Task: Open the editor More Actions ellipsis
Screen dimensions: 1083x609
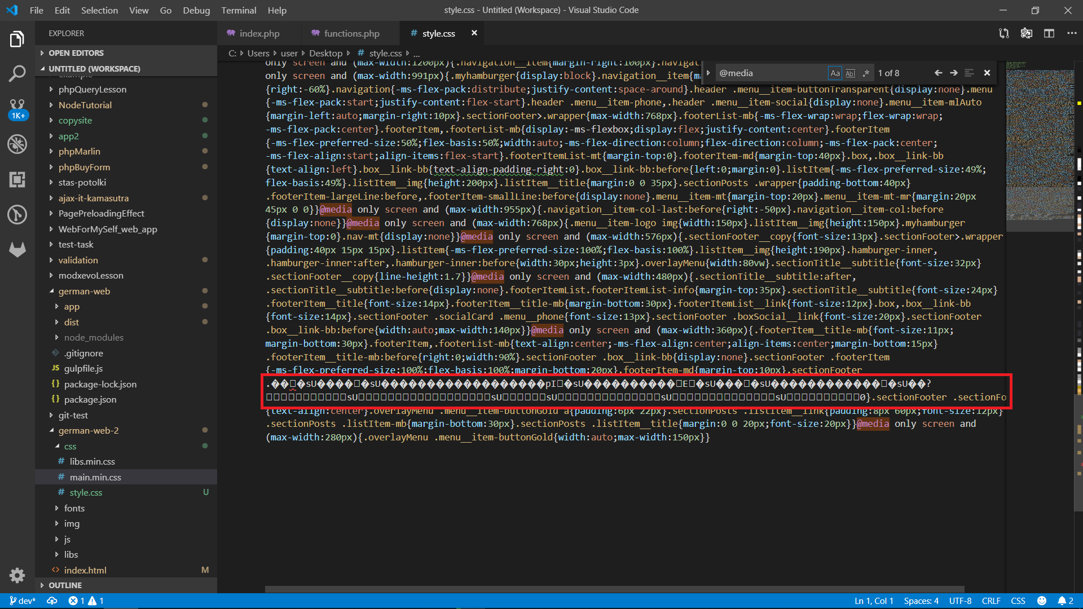Action: click(x=1072, y=33)
